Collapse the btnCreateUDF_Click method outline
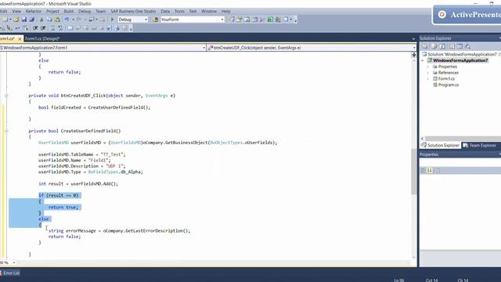Screen dimensions: 501x282 [6, 96]
